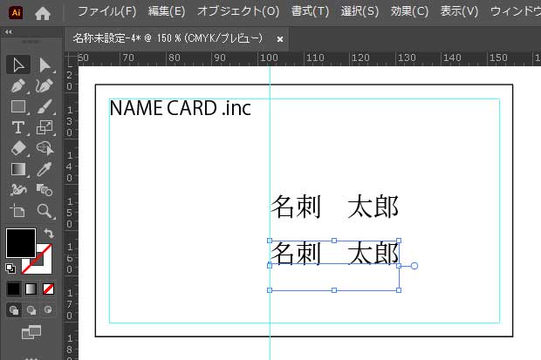This screenshot has width=541, height=360.
Task: Swap fill and stroke colors
Action: point(49,234)
